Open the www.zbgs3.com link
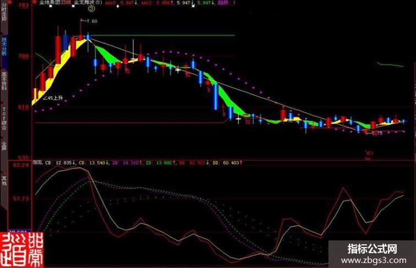 [x=374, y=261]
